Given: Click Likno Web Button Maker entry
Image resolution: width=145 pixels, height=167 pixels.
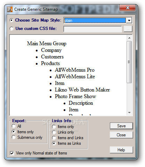Looking at the screenshot, I should (x=82, y=90).
